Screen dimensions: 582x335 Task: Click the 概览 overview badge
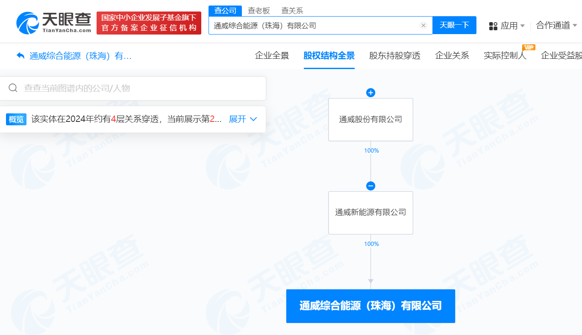pos(16,119)
